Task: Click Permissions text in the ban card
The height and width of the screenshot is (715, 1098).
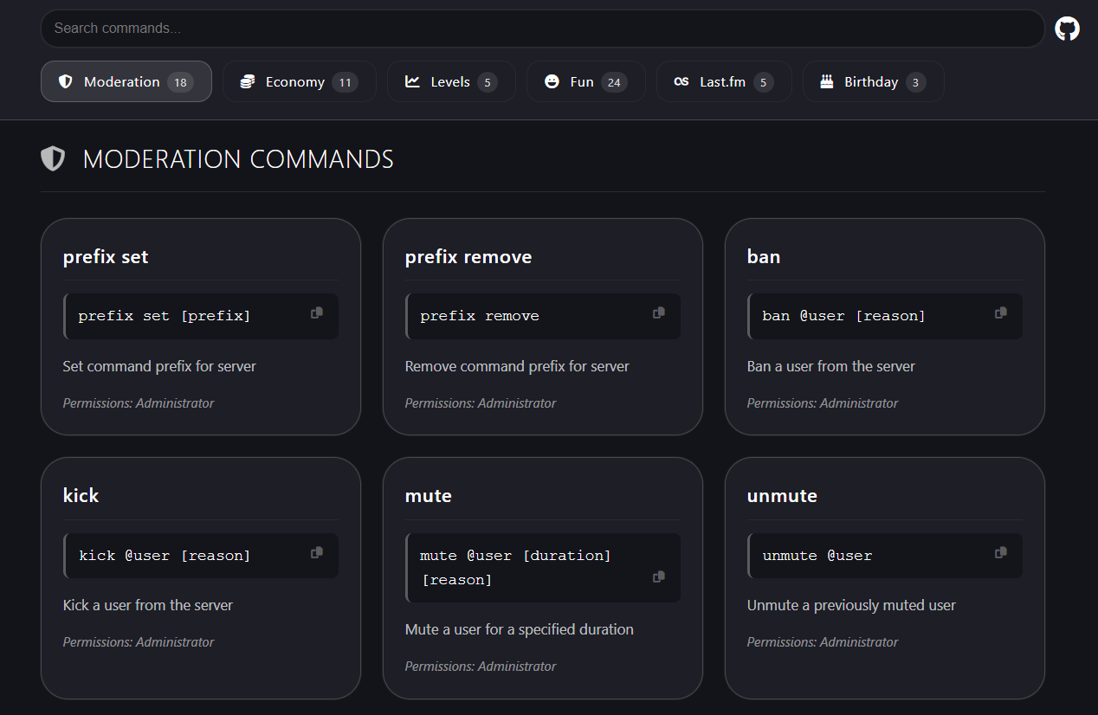Action: pos(823,403)
